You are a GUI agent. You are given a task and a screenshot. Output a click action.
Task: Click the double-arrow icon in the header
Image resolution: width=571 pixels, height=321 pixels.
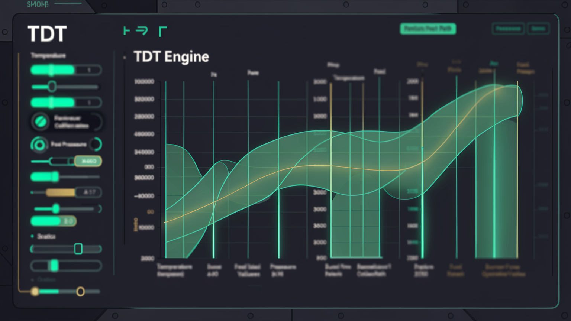[x=142, y=31]
